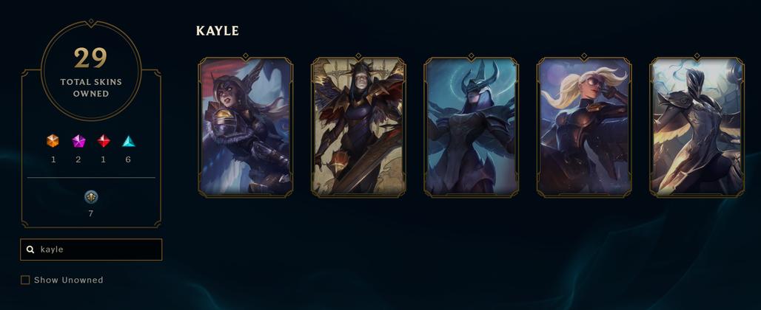Screen dimensions: 761x310
Task: Open the Kayle skin with red banner
Action: coord(246,127)
